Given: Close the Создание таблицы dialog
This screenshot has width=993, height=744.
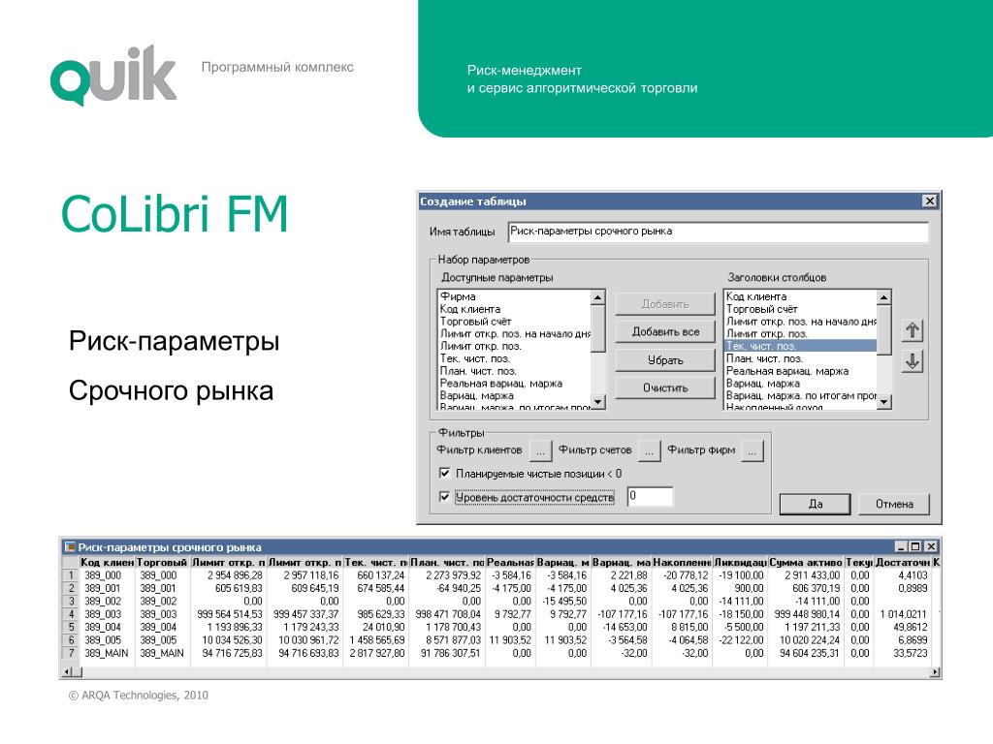Looking at the screenshot, I should tap(929, 201).
